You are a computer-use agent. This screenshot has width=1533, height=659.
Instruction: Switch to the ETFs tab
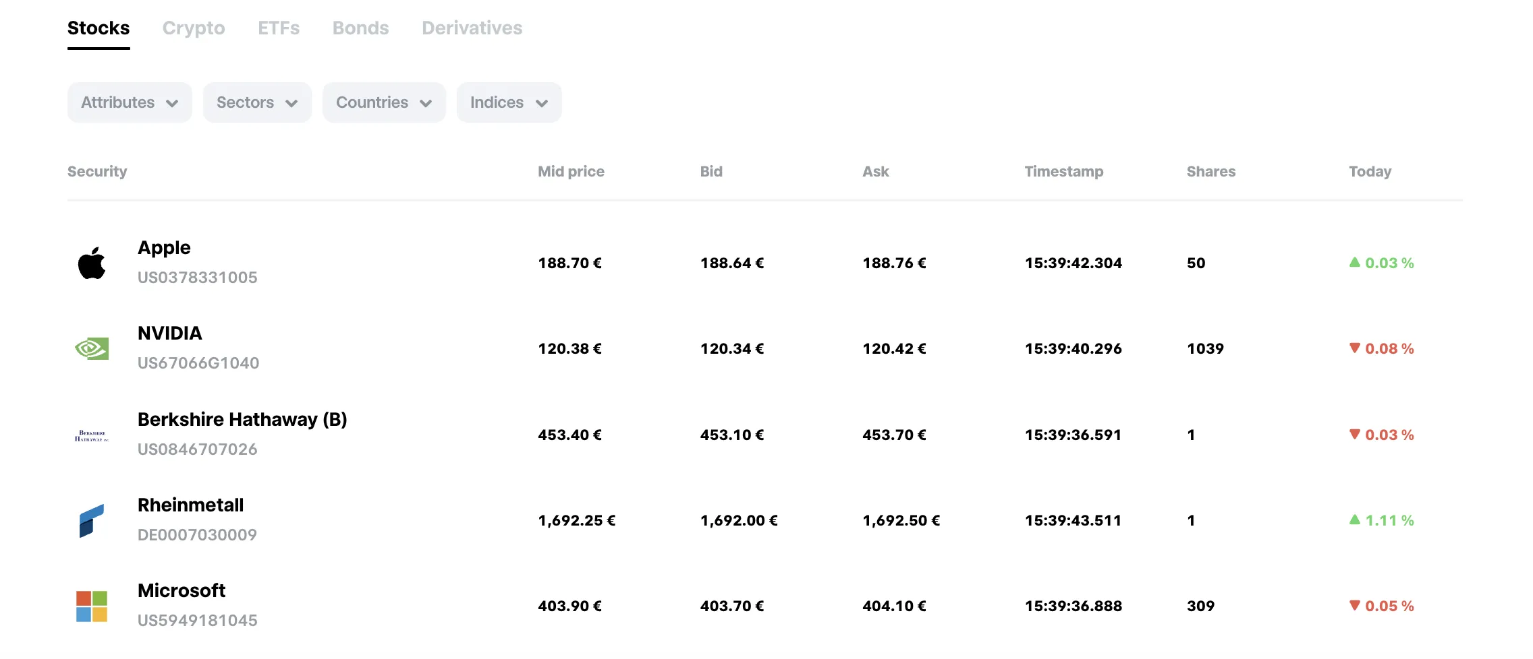coord(279,28)
